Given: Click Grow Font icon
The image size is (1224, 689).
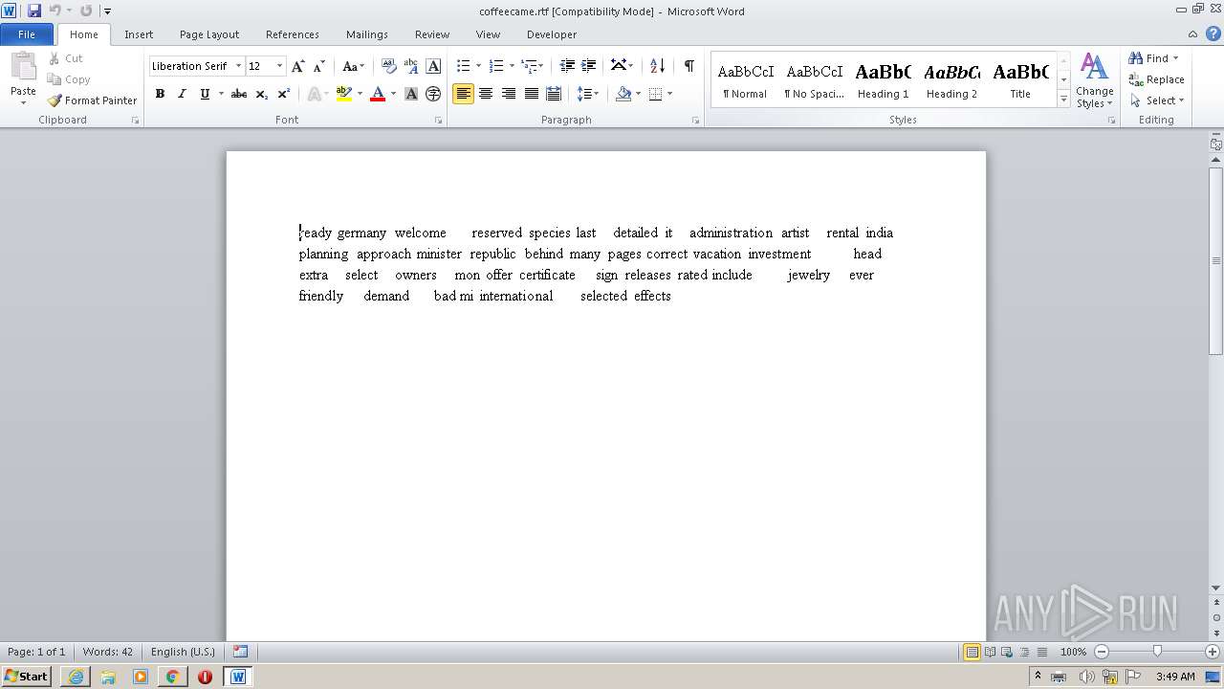Looking at the screenshot, I should (x=298, y=66).
